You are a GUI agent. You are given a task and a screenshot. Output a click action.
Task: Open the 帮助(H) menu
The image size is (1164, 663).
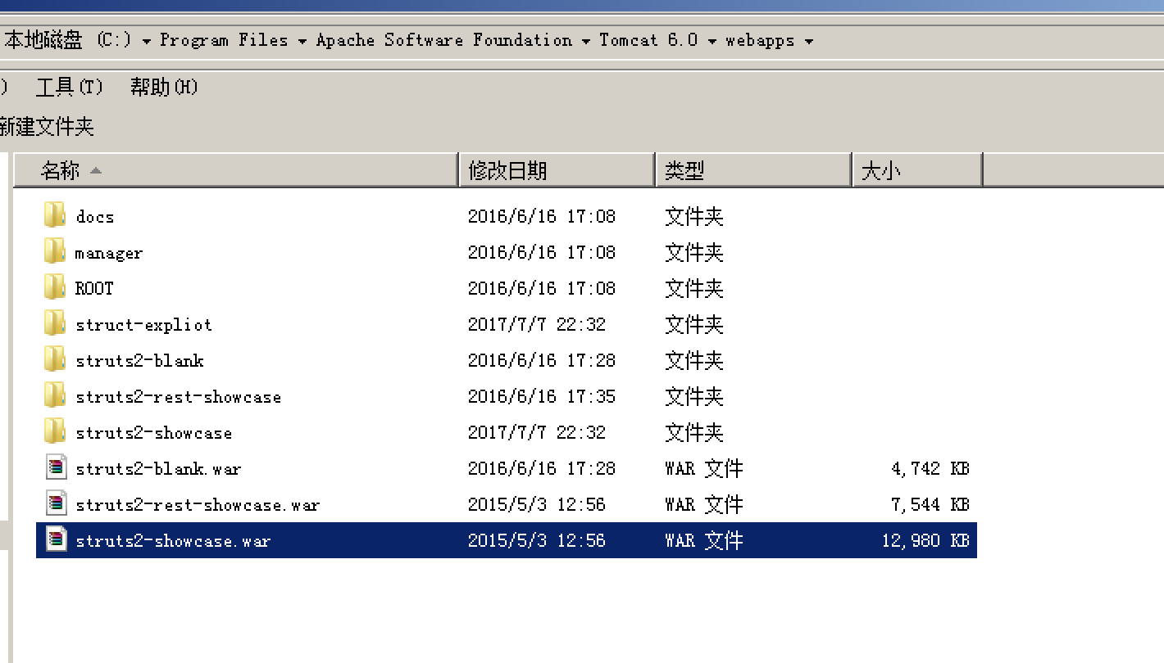[x=164, y=87]
